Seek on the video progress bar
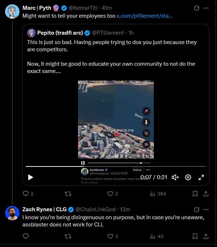 click(x=116, y=166)
